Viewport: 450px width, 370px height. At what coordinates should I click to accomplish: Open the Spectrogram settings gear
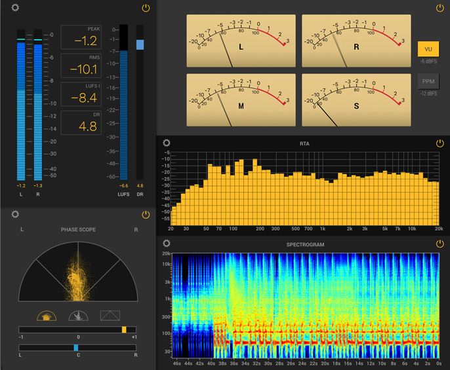click(x=167, y=244)
